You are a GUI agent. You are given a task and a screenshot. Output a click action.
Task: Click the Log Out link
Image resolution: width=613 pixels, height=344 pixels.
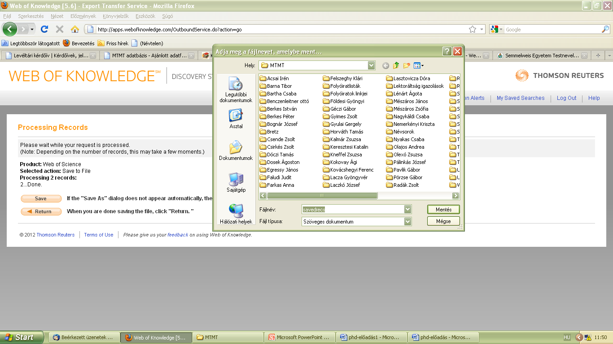pos(566,98)
